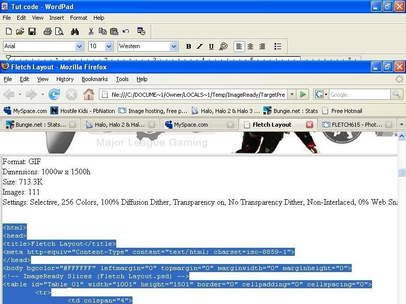
Task: Open the Print Preview tool in WordPad
Action: point(59,31)
